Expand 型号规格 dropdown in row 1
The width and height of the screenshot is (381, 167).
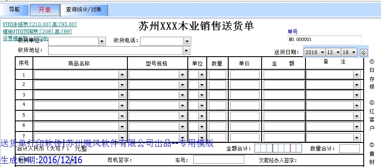tap(182, 75)
